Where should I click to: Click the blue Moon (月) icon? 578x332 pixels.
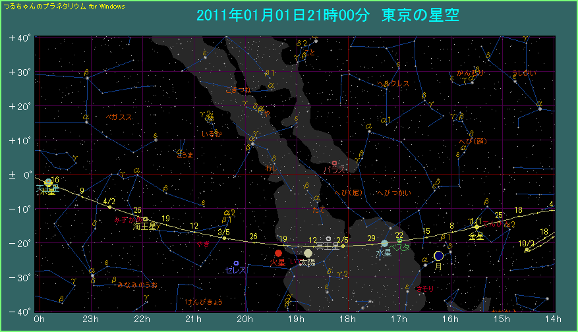pyautogui.click(x=439, y=256)
